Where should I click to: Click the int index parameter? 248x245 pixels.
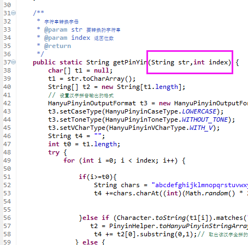click(211, 62)
